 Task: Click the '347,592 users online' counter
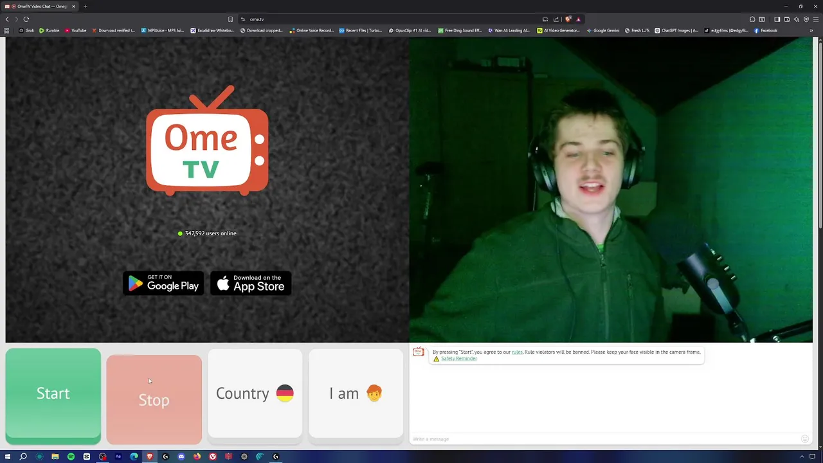[207, 233]
